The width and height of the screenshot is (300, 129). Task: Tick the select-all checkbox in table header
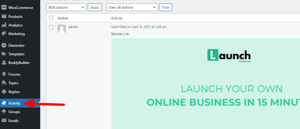pos(51,18)
